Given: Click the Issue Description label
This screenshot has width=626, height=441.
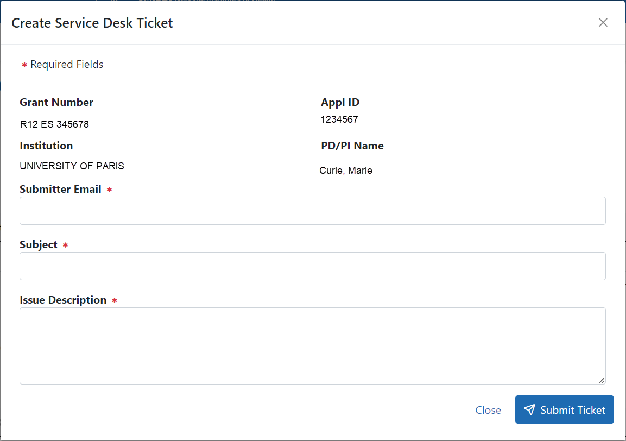Looking at the screenshot, I should click(63, 300).
